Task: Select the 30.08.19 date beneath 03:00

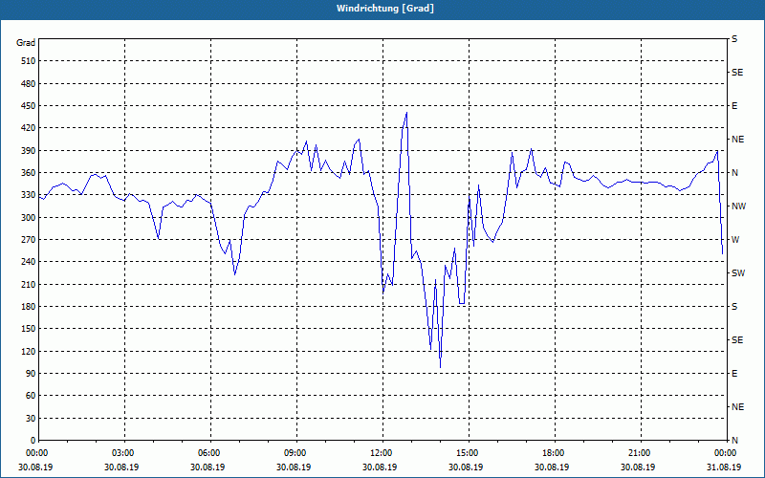Action: pyautogui.click(x=121, y=467)
